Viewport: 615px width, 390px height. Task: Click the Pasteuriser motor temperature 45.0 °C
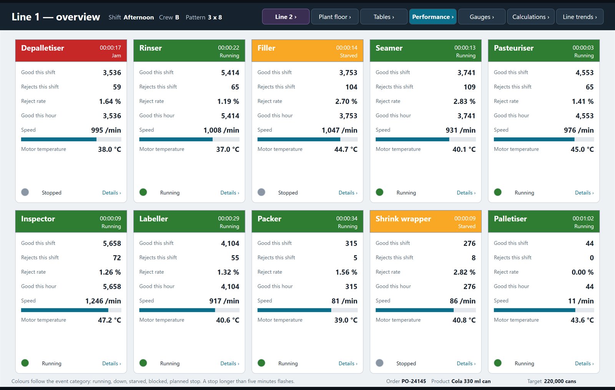(x=582, y=149)
